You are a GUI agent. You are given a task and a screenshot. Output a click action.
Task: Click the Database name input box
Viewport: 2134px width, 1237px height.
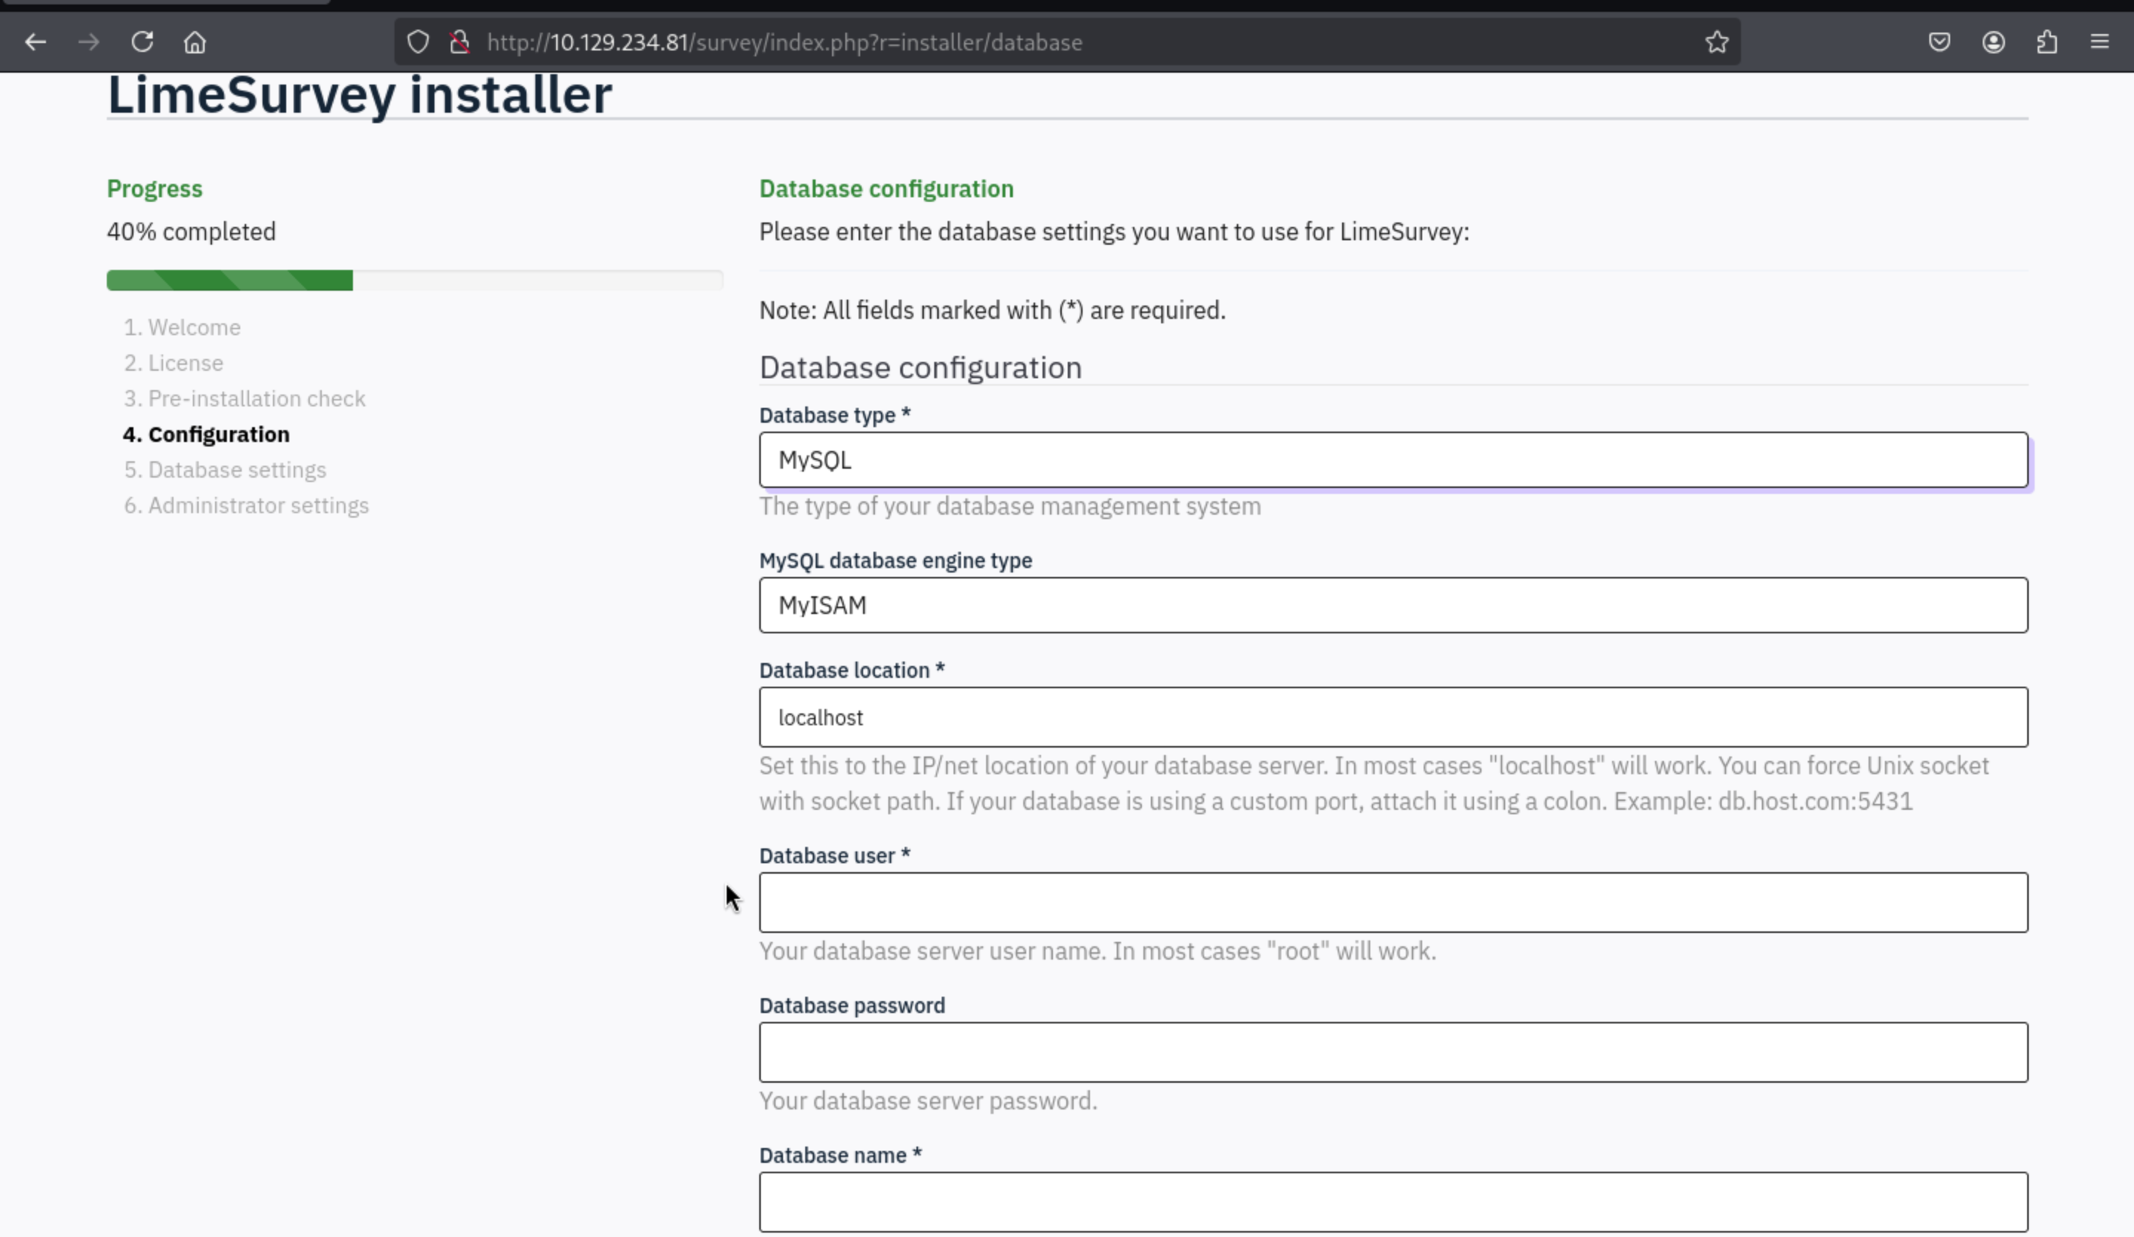pos(1393,1201)
